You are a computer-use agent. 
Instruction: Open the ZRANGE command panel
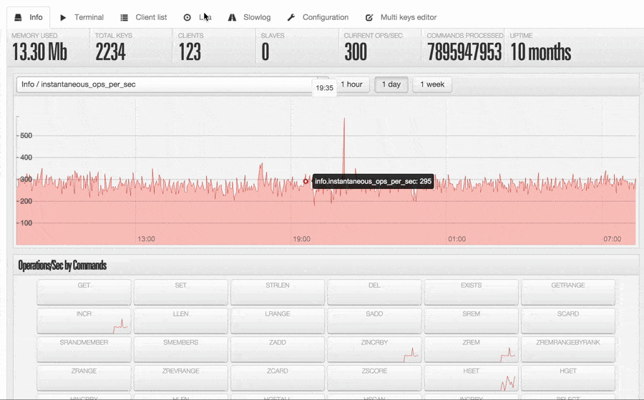coord(84,378)
